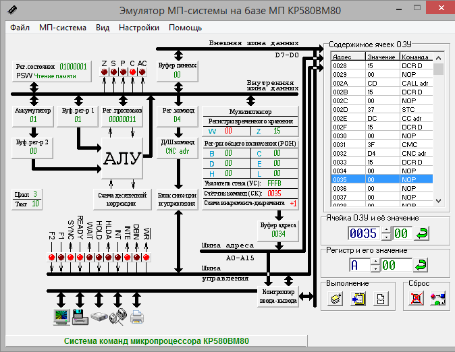The height and width of the screenshot is (352, 455).
Task: Click the Адрес column header
Action: 348,57
